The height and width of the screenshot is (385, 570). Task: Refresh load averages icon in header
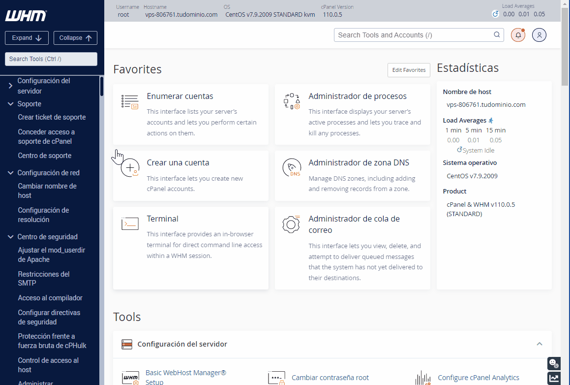[495, 14]
